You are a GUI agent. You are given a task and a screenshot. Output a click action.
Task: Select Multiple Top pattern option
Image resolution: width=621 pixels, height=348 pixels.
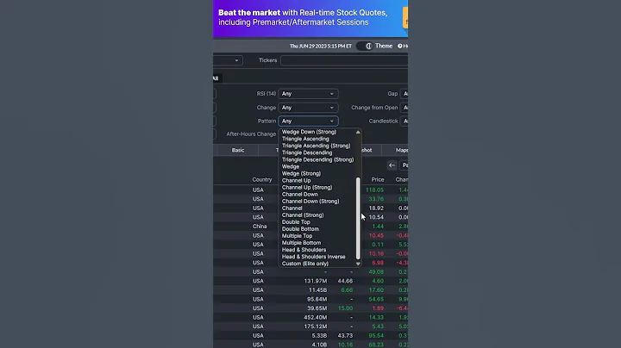coord(297,236)
